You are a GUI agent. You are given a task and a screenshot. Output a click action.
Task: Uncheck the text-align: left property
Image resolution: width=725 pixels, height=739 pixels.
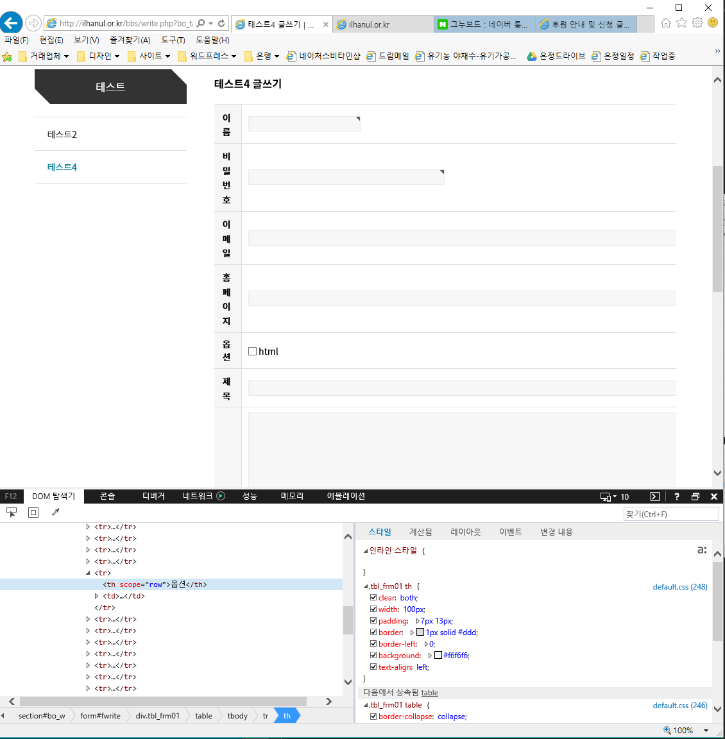pyautogui.click(x=373, y=667)
